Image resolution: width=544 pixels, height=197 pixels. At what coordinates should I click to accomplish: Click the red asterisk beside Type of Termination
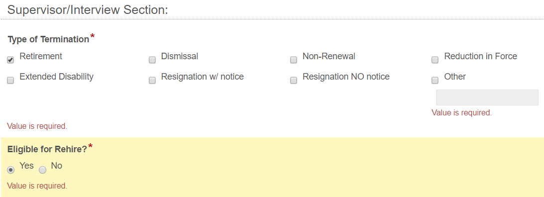[92, 36]
